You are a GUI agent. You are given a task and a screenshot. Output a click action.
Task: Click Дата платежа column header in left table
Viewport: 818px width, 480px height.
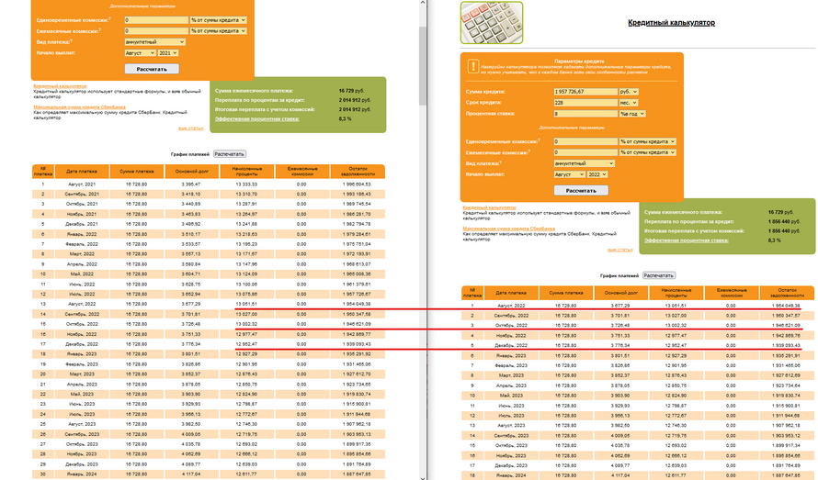coord(82,172)
